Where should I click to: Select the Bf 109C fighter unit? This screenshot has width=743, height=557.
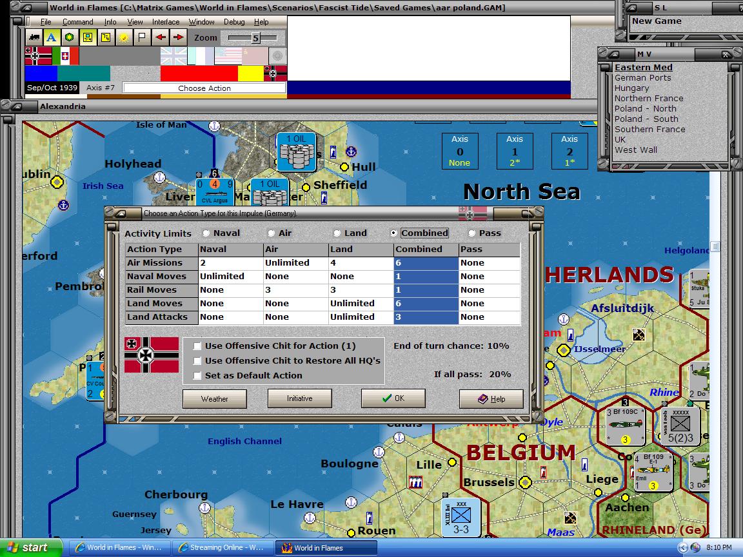coord(625,425)
